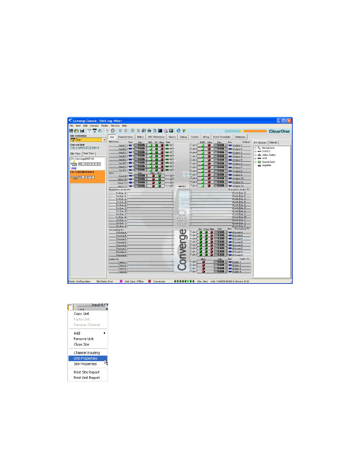Click the grid icon at toolbar start
The height and width of the screenshot is (457, 353).
coord(71,131)
